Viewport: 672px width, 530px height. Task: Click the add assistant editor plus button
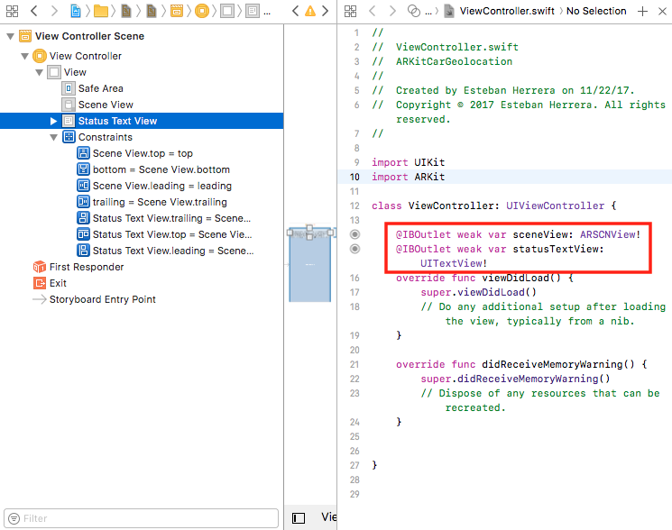[x=642, y=11]
